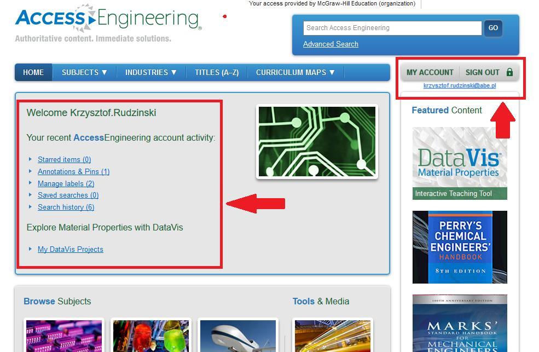Click the AccessEngineering logo
Viewport: 539px width, 352px height.
(x=108, y=18)
